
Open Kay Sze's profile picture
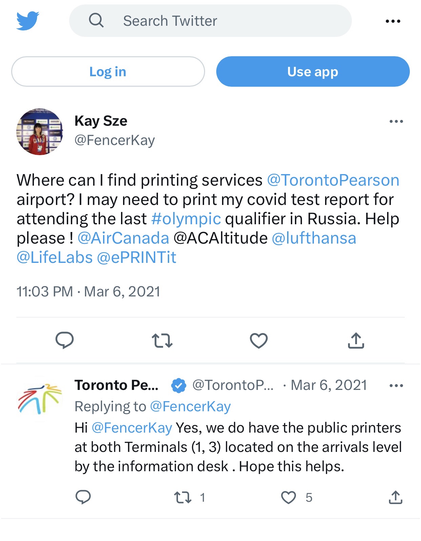[40, 132]
